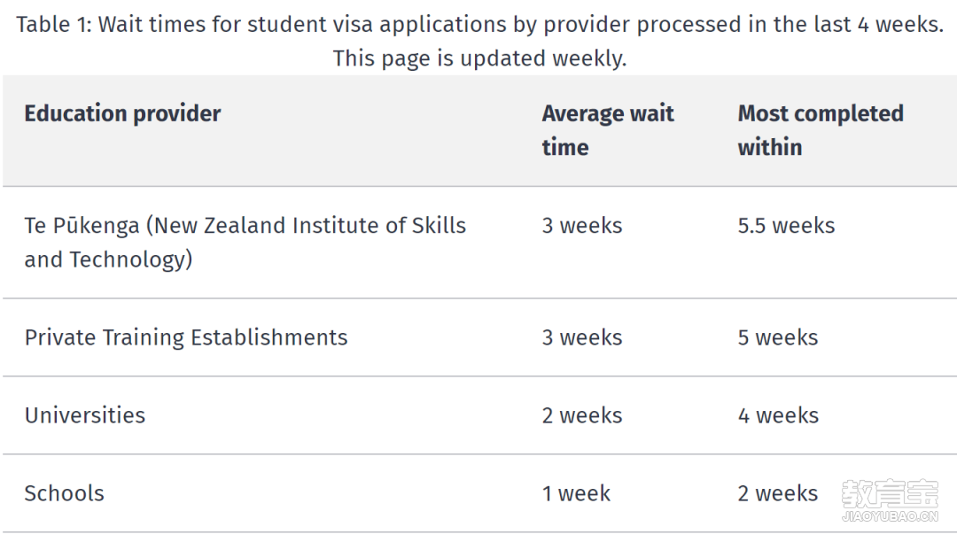Click the Most completed within column header
The height and width of the screenshot is (542, 957).
pyautogui.click(x=821, y=130)
